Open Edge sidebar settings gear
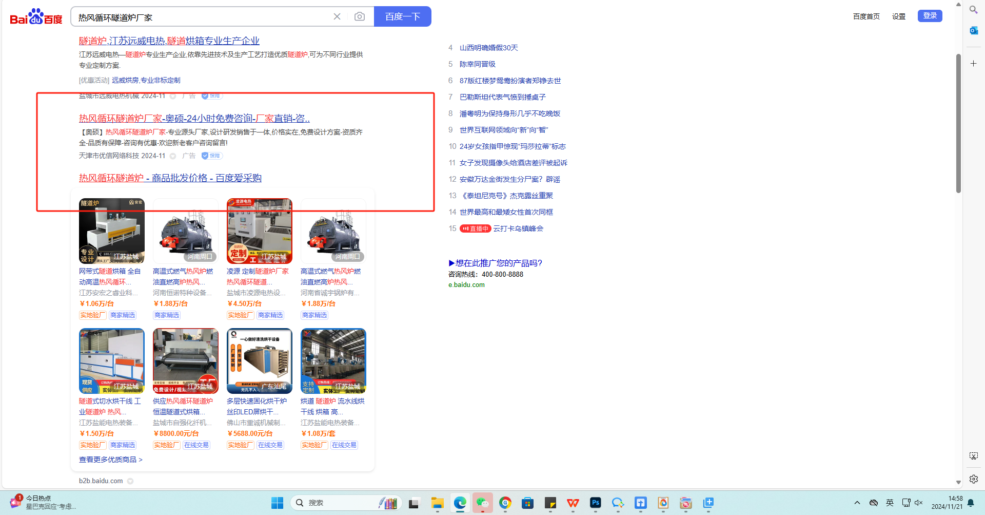985x515 pixels. tap(973, 479)
